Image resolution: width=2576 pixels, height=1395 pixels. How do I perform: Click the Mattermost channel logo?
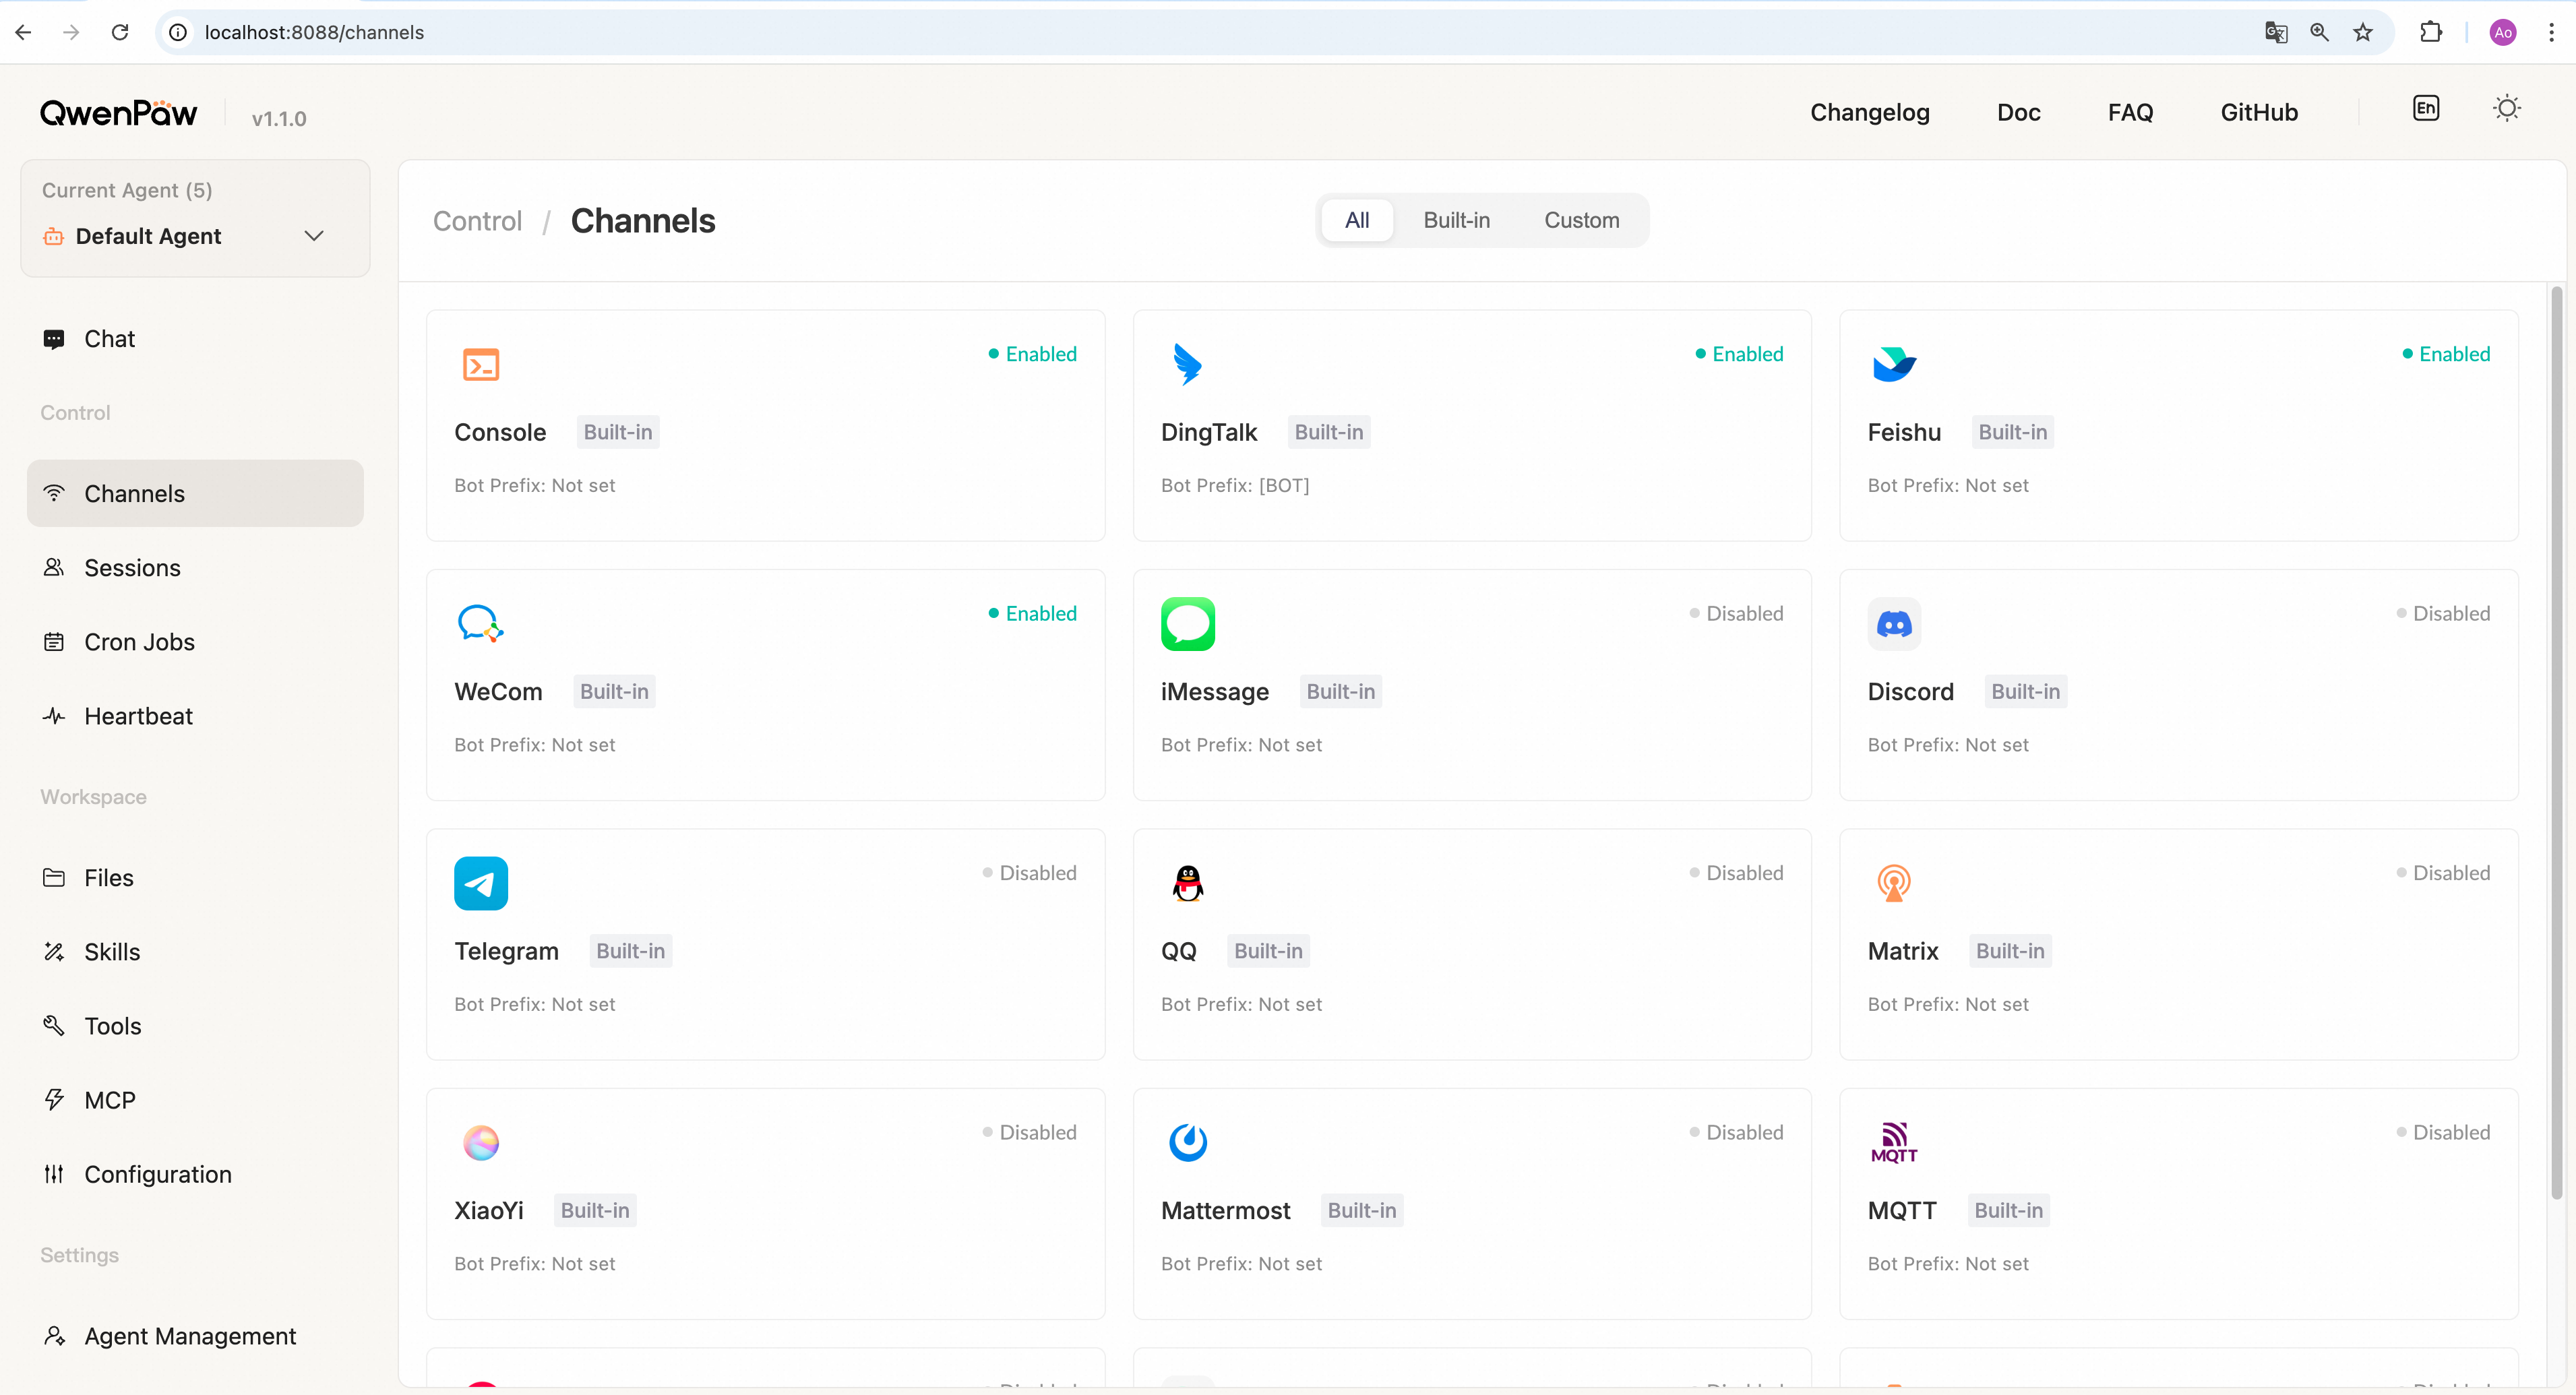[x=1188, y=1143]
